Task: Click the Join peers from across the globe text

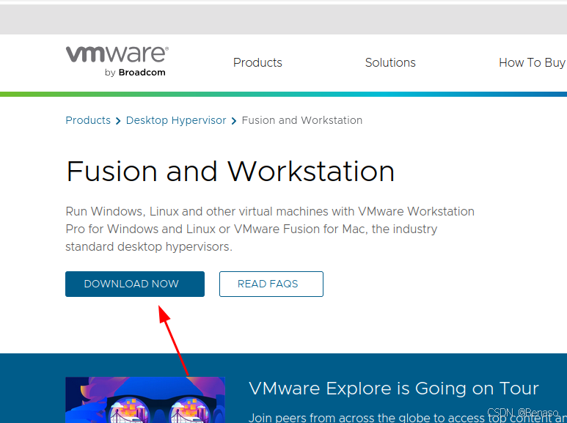Action: click(x=408, y=418)
